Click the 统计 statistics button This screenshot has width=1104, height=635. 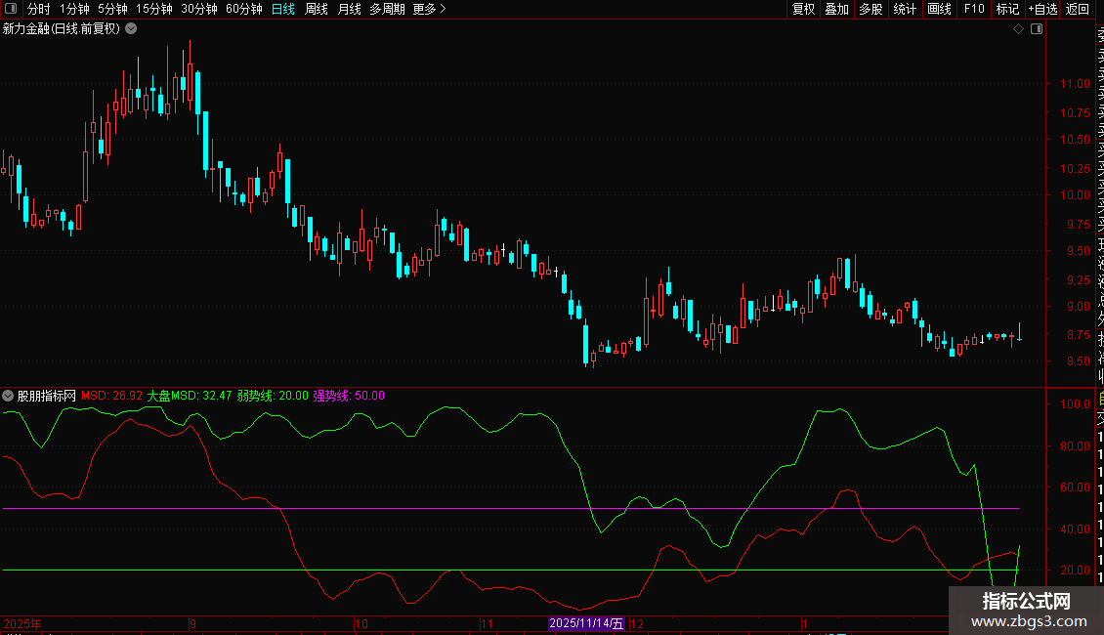(905, 9)
